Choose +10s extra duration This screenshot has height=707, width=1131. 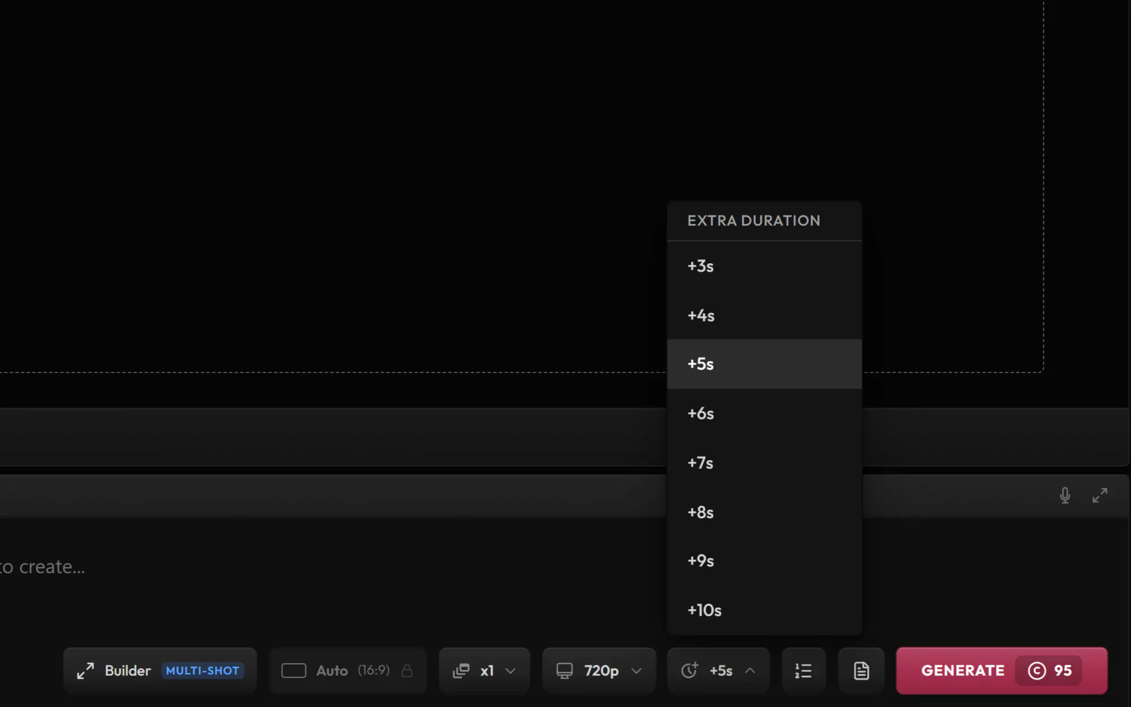[764, 610]
